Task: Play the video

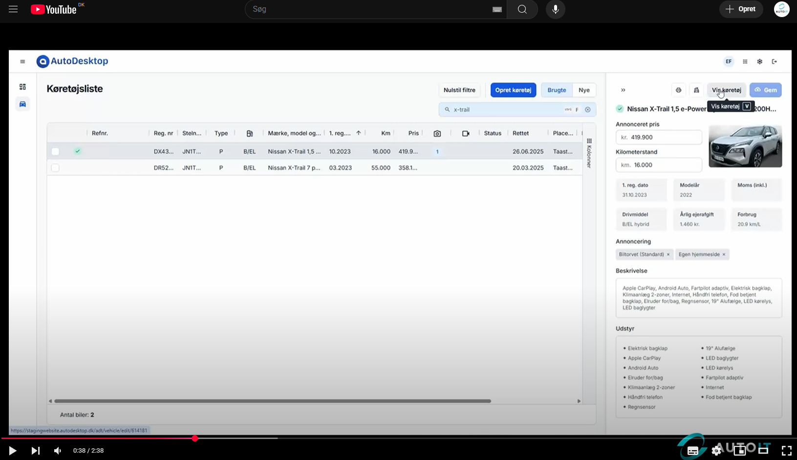Action: pos(13,451)
